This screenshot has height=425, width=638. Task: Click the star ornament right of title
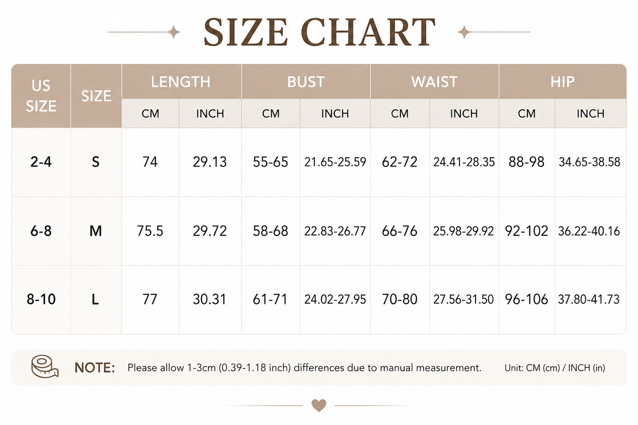[x=464, y=32]
